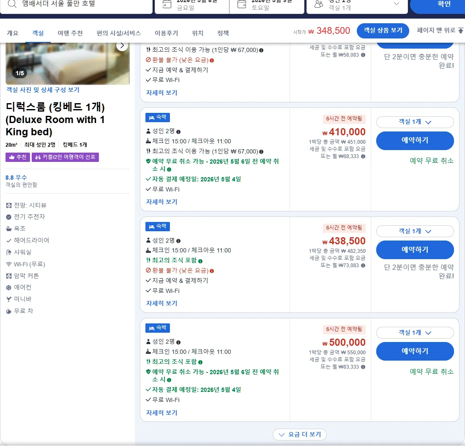Viewport: 465px width, 446px height.
Task: Expand 객실 1개 dropdown for ₩438,500 offer
Action: (415, 231)
